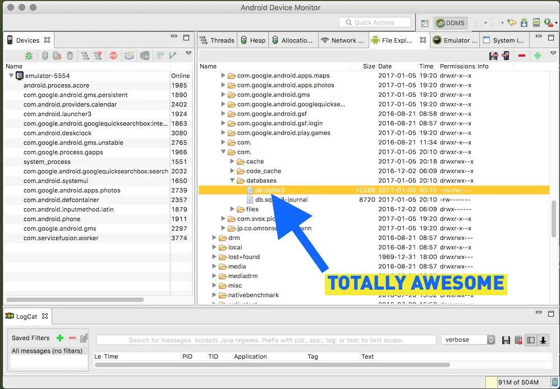Viewport: 560px width, 389px height.
Task: Toggle display of saved filters view in LogCat
Action: point(531,340)
